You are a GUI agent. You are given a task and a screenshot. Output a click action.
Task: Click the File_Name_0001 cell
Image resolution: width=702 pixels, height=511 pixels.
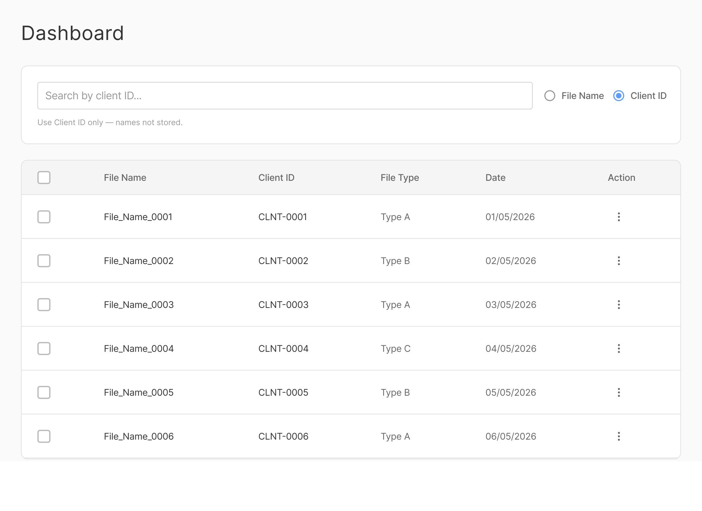tap(138, 217)
